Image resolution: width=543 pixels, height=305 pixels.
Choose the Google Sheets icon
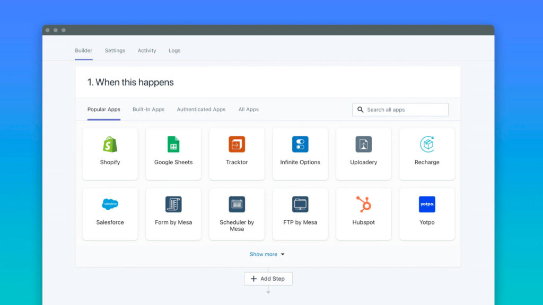click(173, 144)
